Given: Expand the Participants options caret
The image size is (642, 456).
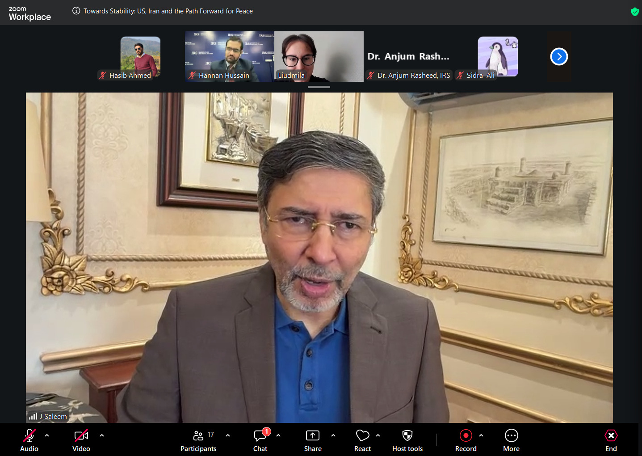Looking at the screenshot, I should pyautogui.click(x=228, y=435).
